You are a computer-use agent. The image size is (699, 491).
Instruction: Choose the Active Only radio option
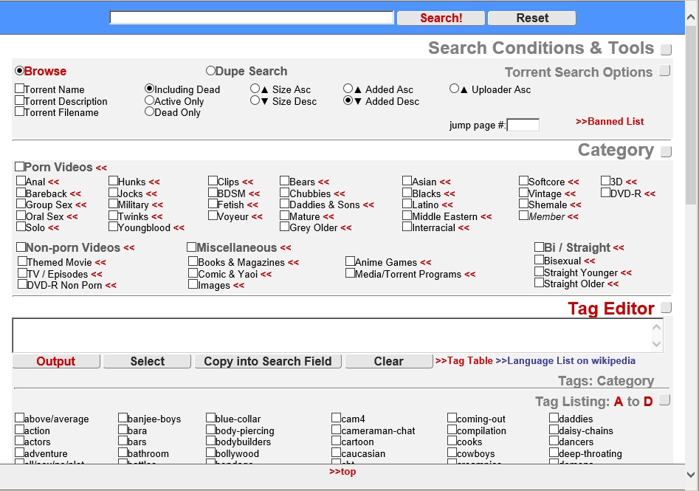point(150,100)
